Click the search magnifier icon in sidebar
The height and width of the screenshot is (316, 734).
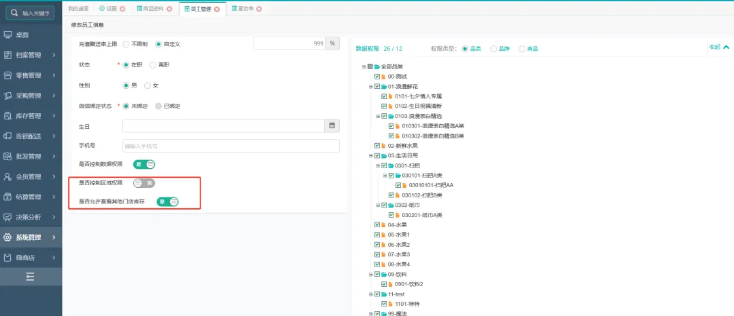pos(14,13)
